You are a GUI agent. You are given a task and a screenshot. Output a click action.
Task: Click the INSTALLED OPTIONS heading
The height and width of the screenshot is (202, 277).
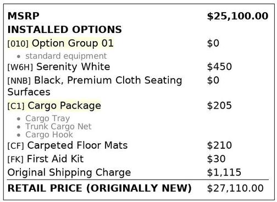click(x=65, y=30)
